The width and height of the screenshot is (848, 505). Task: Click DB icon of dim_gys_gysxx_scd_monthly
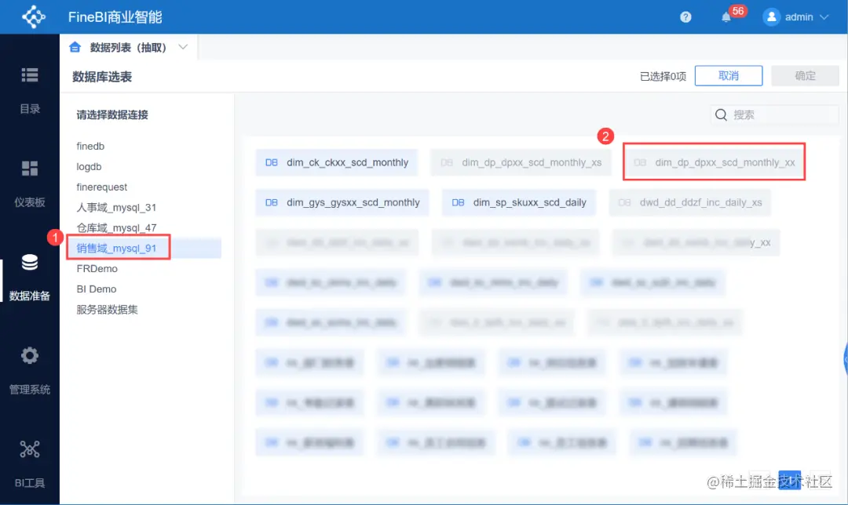click(x=272, y=202)
